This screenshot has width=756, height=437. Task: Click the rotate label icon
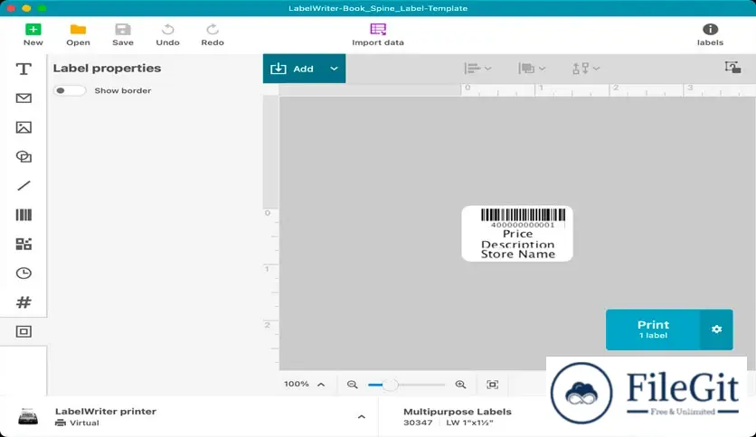point(732,68)
